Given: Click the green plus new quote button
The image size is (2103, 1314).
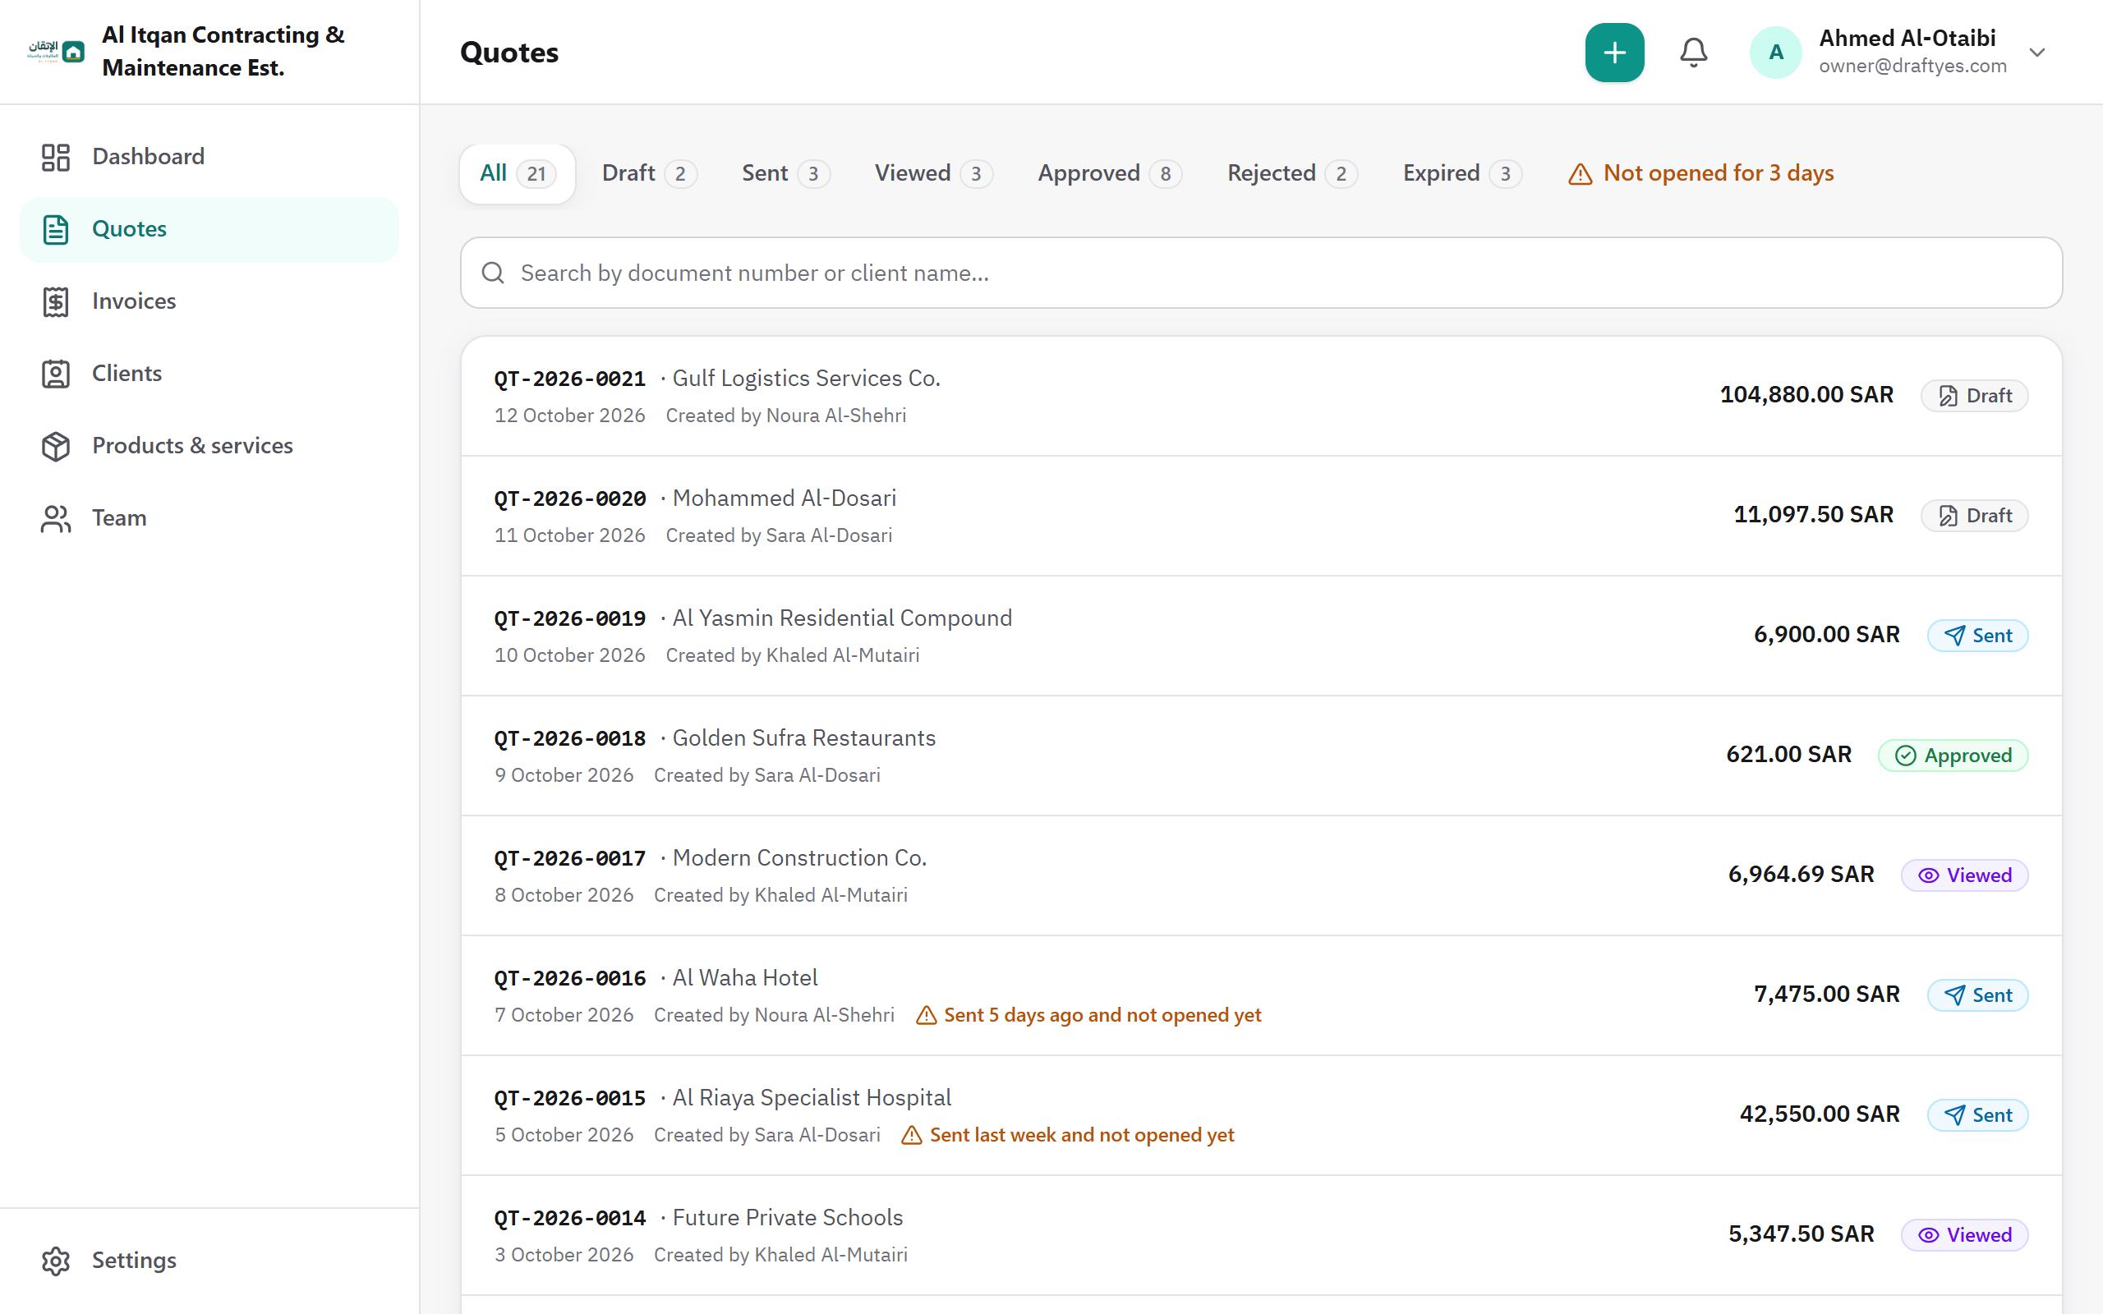Looking at the screenshot, I should click(1613, 52).
